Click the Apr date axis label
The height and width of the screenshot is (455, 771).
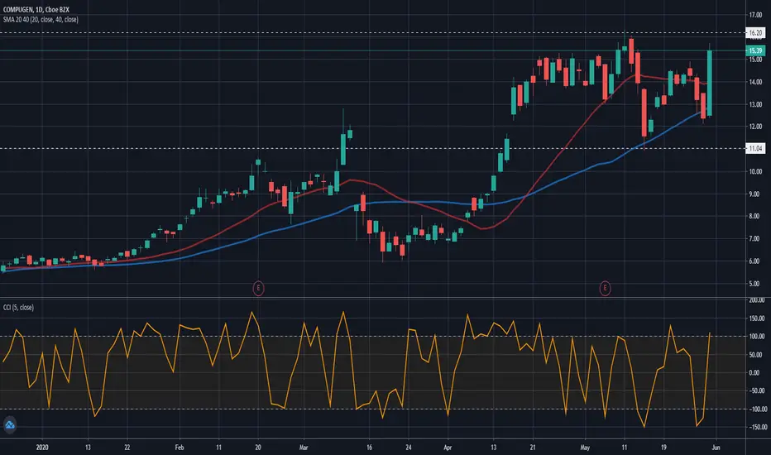point(448,448)
